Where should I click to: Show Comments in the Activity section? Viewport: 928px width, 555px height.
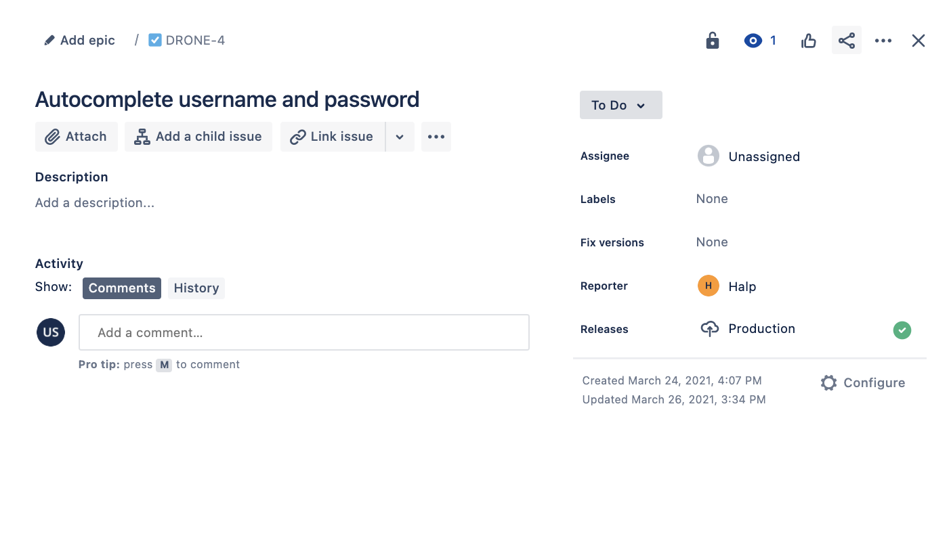coord(121,288)
